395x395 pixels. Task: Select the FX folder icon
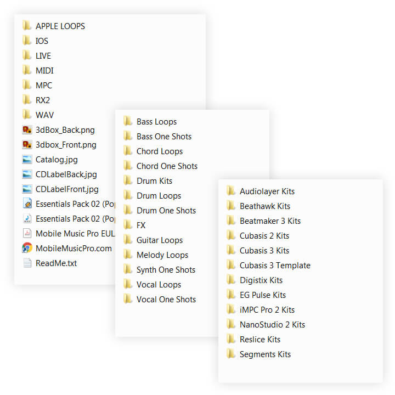(x=128, y=225)
